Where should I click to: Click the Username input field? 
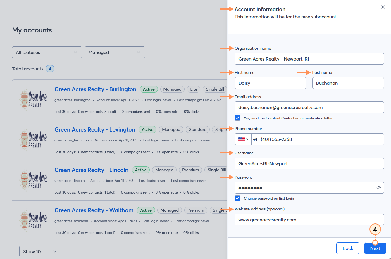[309, 164]
